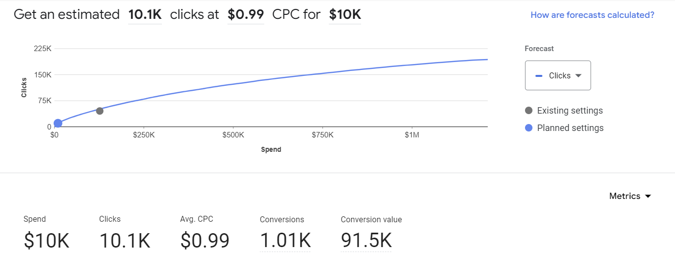Screen dimensions: 675x256
Task: Edit the $10K budget value in headline
Action: click(345, 15)
